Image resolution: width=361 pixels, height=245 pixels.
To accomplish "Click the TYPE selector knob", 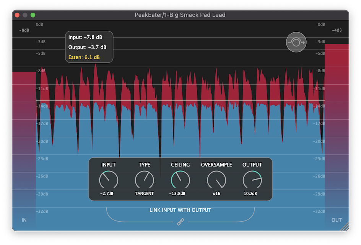I will pyautogui.click(x=144, y=180).
